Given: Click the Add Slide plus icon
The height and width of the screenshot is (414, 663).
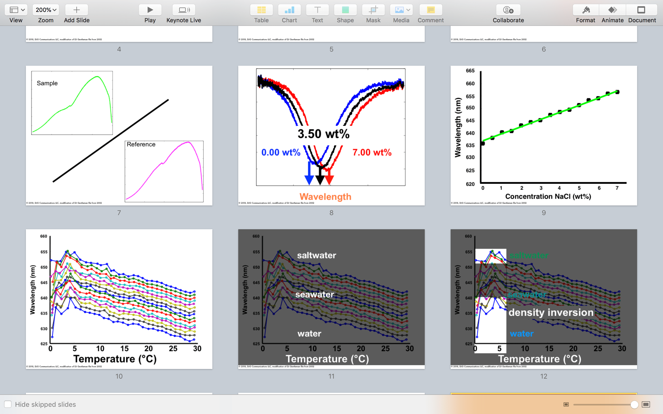Looking at the screenshot, I should [76, 10].
